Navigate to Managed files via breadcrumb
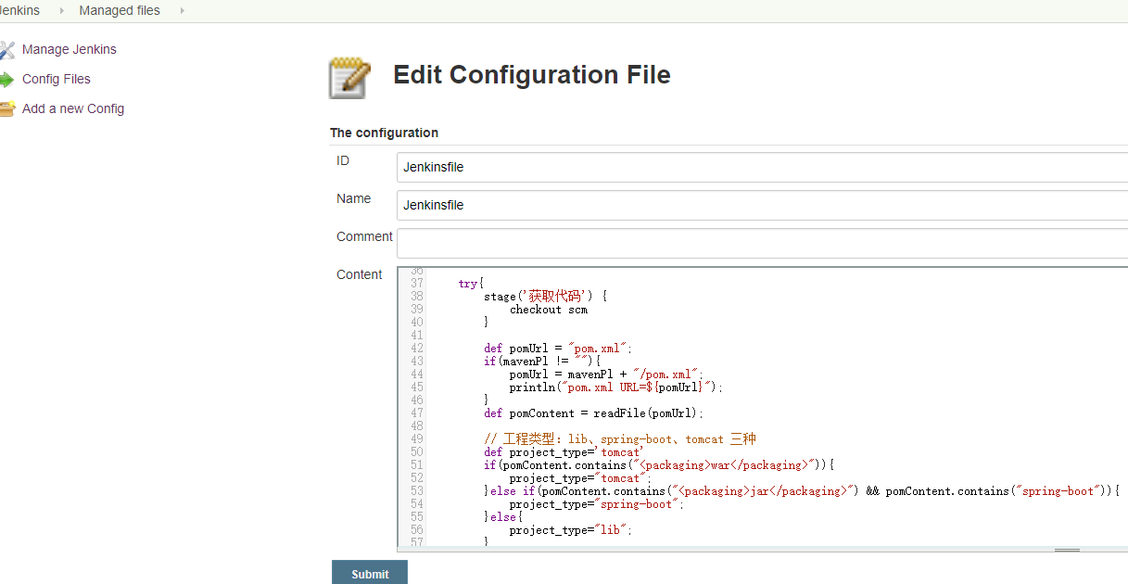 pos(119,10)
